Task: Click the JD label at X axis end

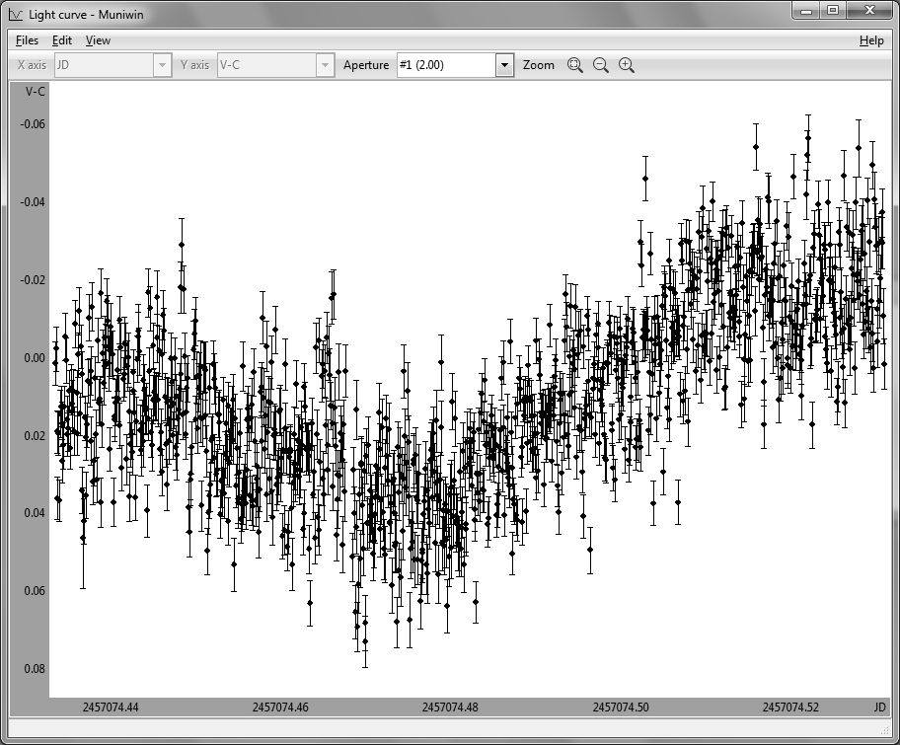Action: click(x=878, y=707)
